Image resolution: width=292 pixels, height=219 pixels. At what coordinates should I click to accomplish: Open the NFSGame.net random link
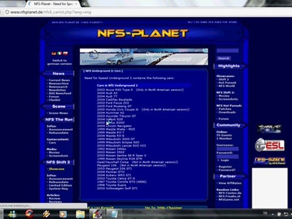(x=229, y=200)
